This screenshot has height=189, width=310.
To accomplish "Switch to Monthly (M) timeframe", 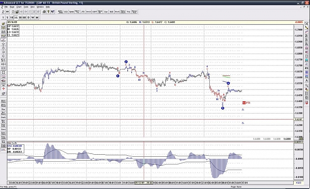I will (37, 17).
